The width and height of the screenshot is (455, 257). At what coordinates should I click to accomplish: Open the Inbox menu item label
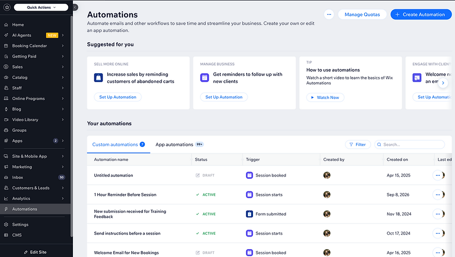click(x=18, y=177)
